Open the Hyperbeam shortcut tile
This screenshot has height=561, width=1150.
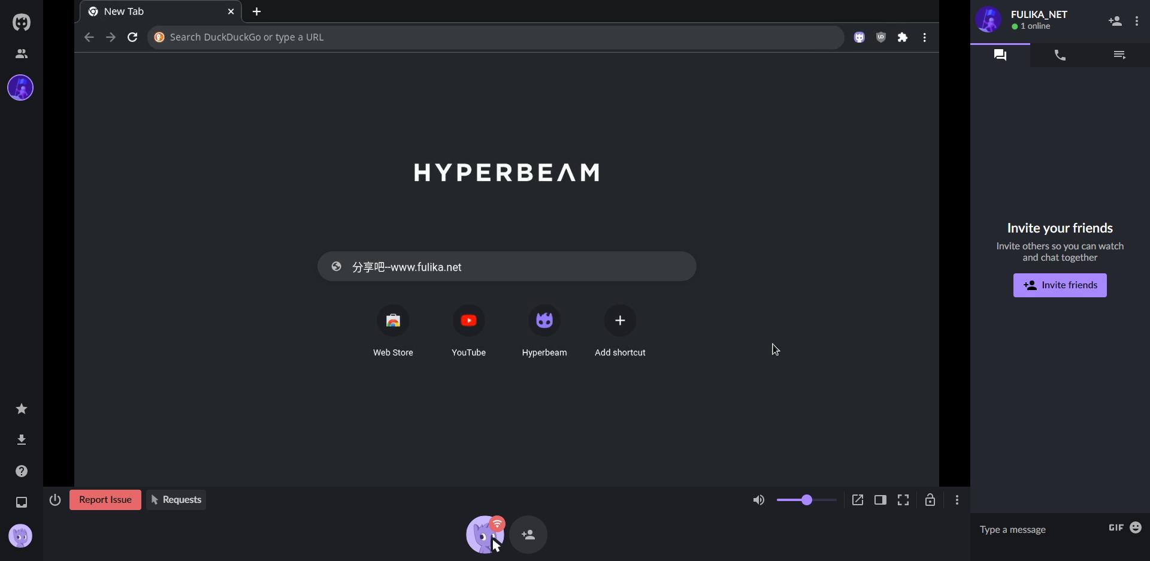(x=544, y=331)
